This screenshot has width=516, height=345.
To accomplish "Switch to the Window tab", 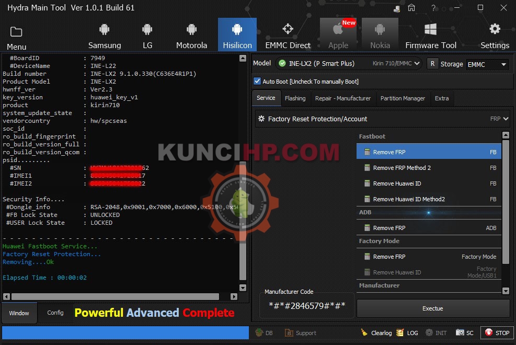I will pyautogui.click(x=19, y=313).
